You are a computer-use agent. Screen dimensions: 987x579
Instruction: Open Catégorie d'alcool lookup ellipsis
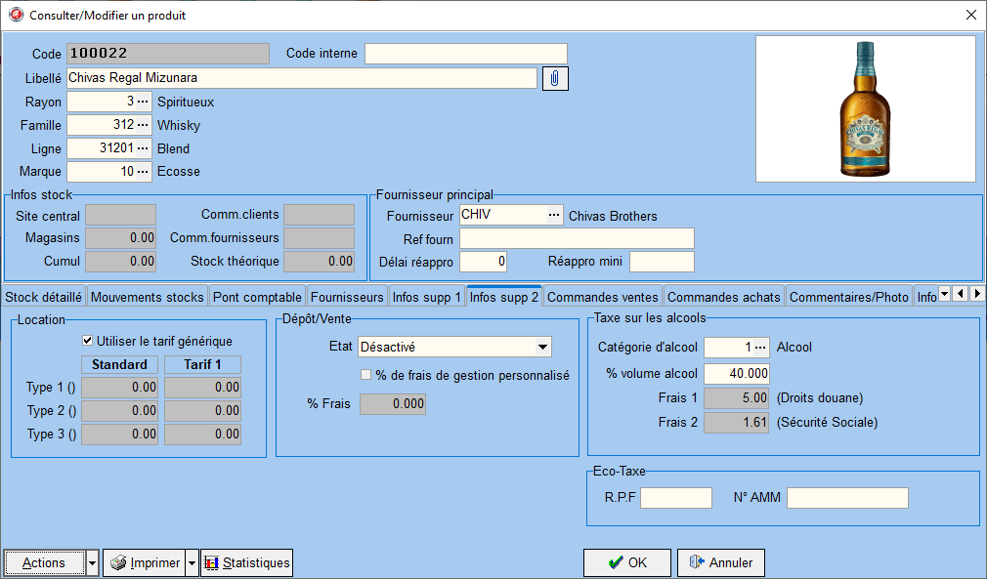[760, 348]
